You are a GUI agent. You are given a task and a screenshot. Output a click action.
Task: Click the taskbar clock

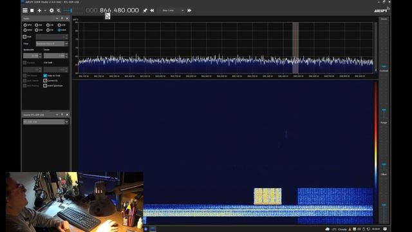point(376,229)
